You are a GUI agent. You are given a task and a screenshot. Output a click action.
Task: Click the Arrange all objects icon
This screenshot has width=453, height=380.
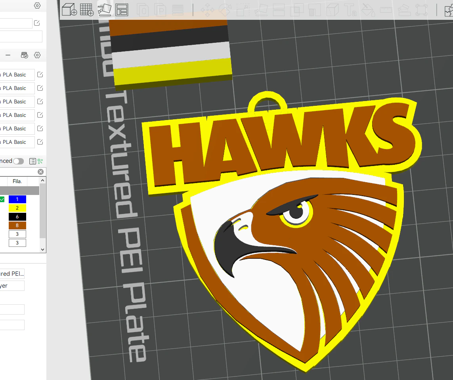122,10
